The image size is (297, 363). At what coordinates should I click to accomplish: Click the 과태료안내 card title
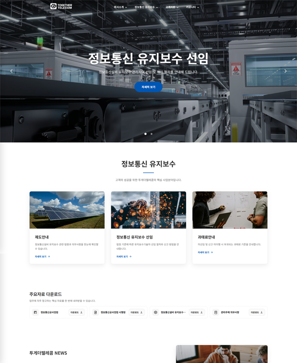206,237
